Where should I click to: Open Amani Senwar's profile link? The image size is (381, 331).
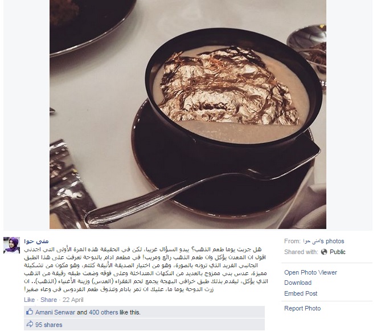pos(55,312)
